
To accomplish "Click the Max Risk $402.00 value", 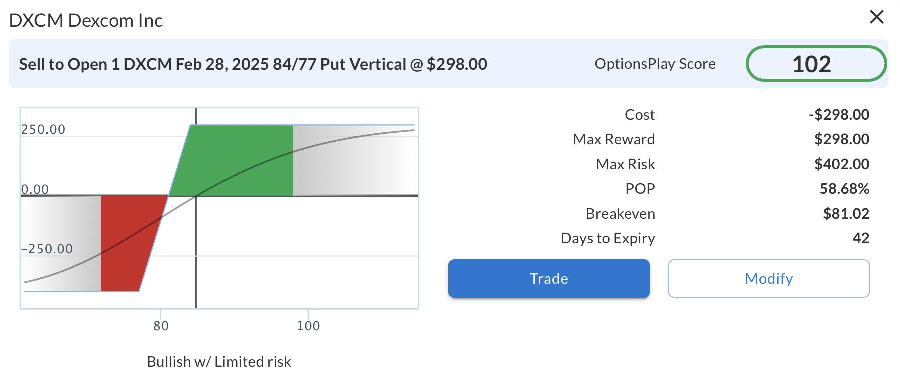I will click(x=841, y=164).
